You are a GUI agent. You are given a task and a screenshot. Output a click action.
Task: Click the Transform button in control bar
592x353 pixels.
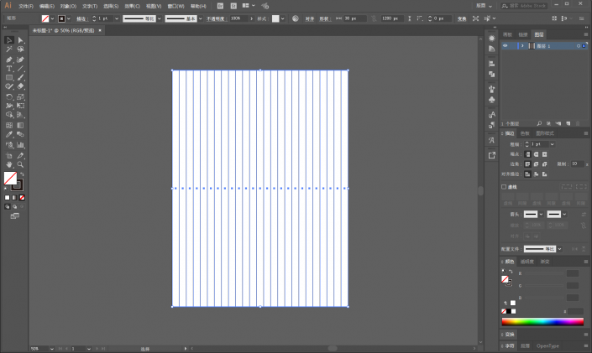tap(462, 18)
